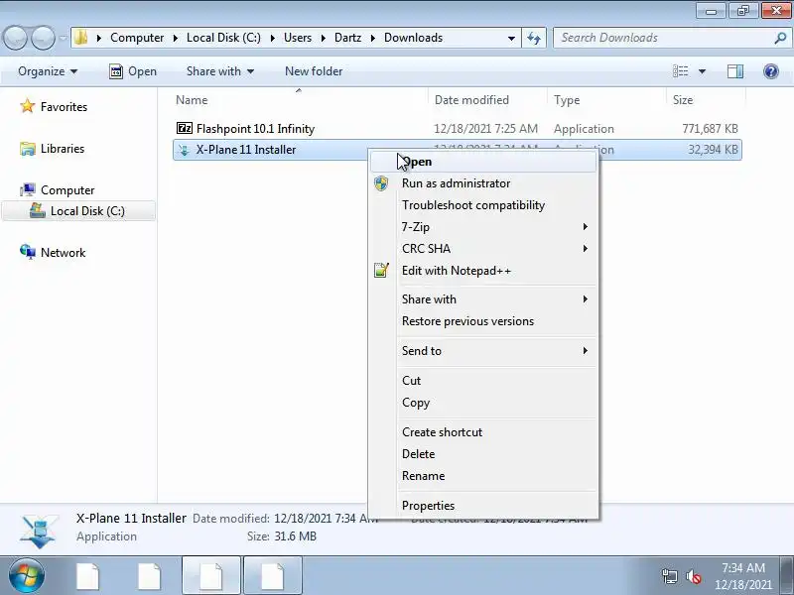The height and width of the screenshot is (595, 794).
Task: Click the Favorites star icon
Action: pos(28,106)
